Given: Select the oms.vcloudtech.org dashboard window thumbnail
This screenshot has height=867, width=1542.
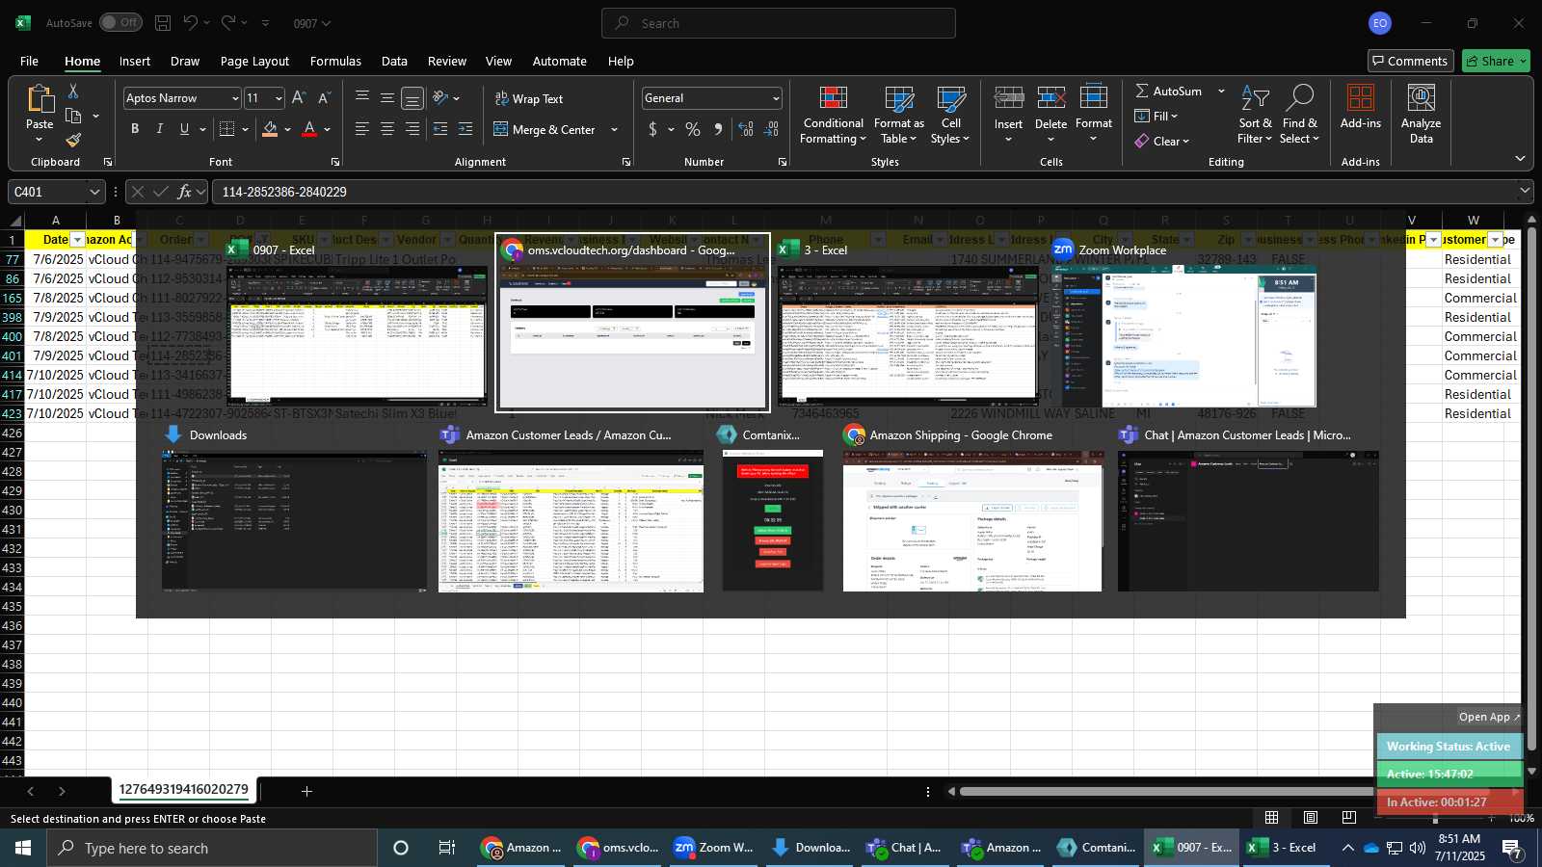Looking at the screenshot, I should (633, 323).
